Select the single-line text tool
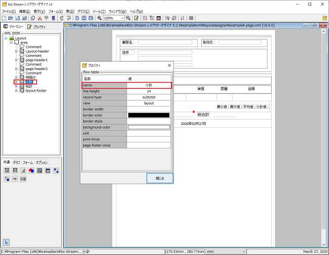Viewport: 329px width, 255px height. 7,170
